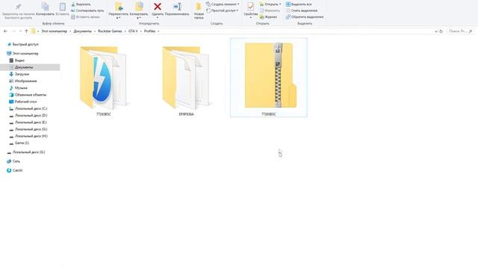
Task: Click Скопировать путь (copy path)
Action: tap(87, 10)
